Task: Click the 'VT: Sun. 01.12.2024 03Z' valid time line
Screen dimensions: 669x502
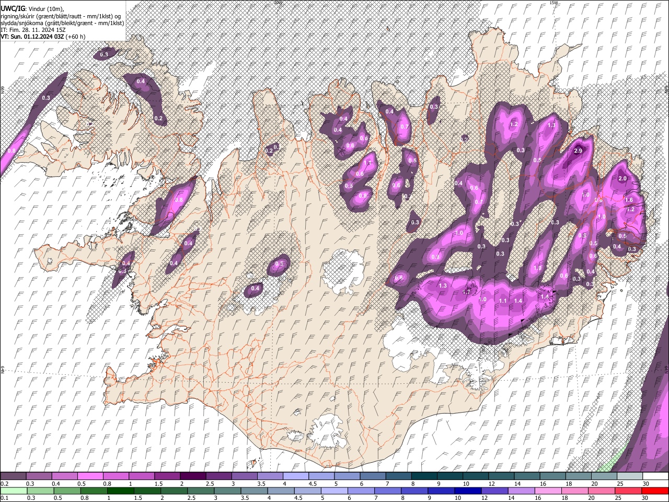Action: pyautogui.click(x=43, y=37)
